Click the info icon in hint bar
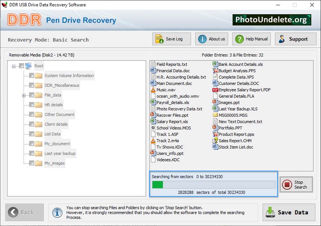This screenshot has height=226, width=321. [x=57, y=212]
